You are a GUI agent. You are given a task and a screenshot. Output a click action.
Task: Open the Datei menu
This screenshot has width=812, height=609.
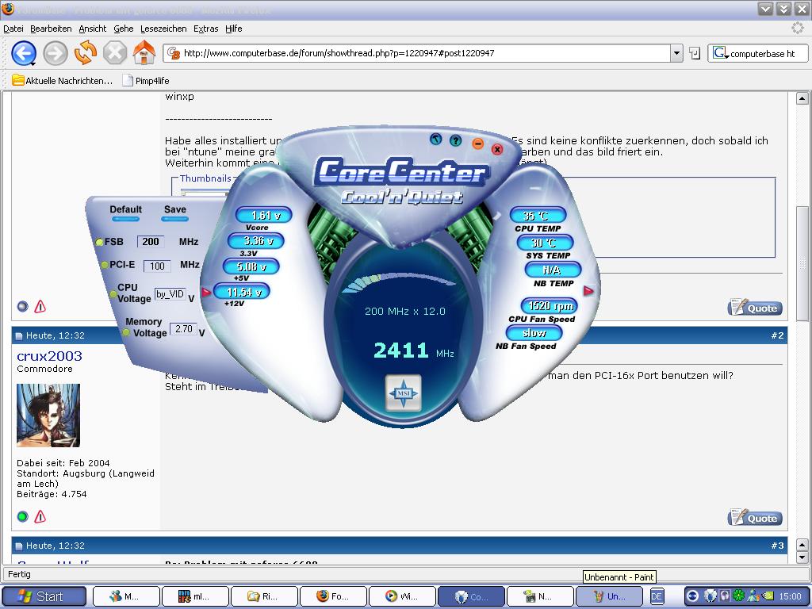click(x=13, y=29)
